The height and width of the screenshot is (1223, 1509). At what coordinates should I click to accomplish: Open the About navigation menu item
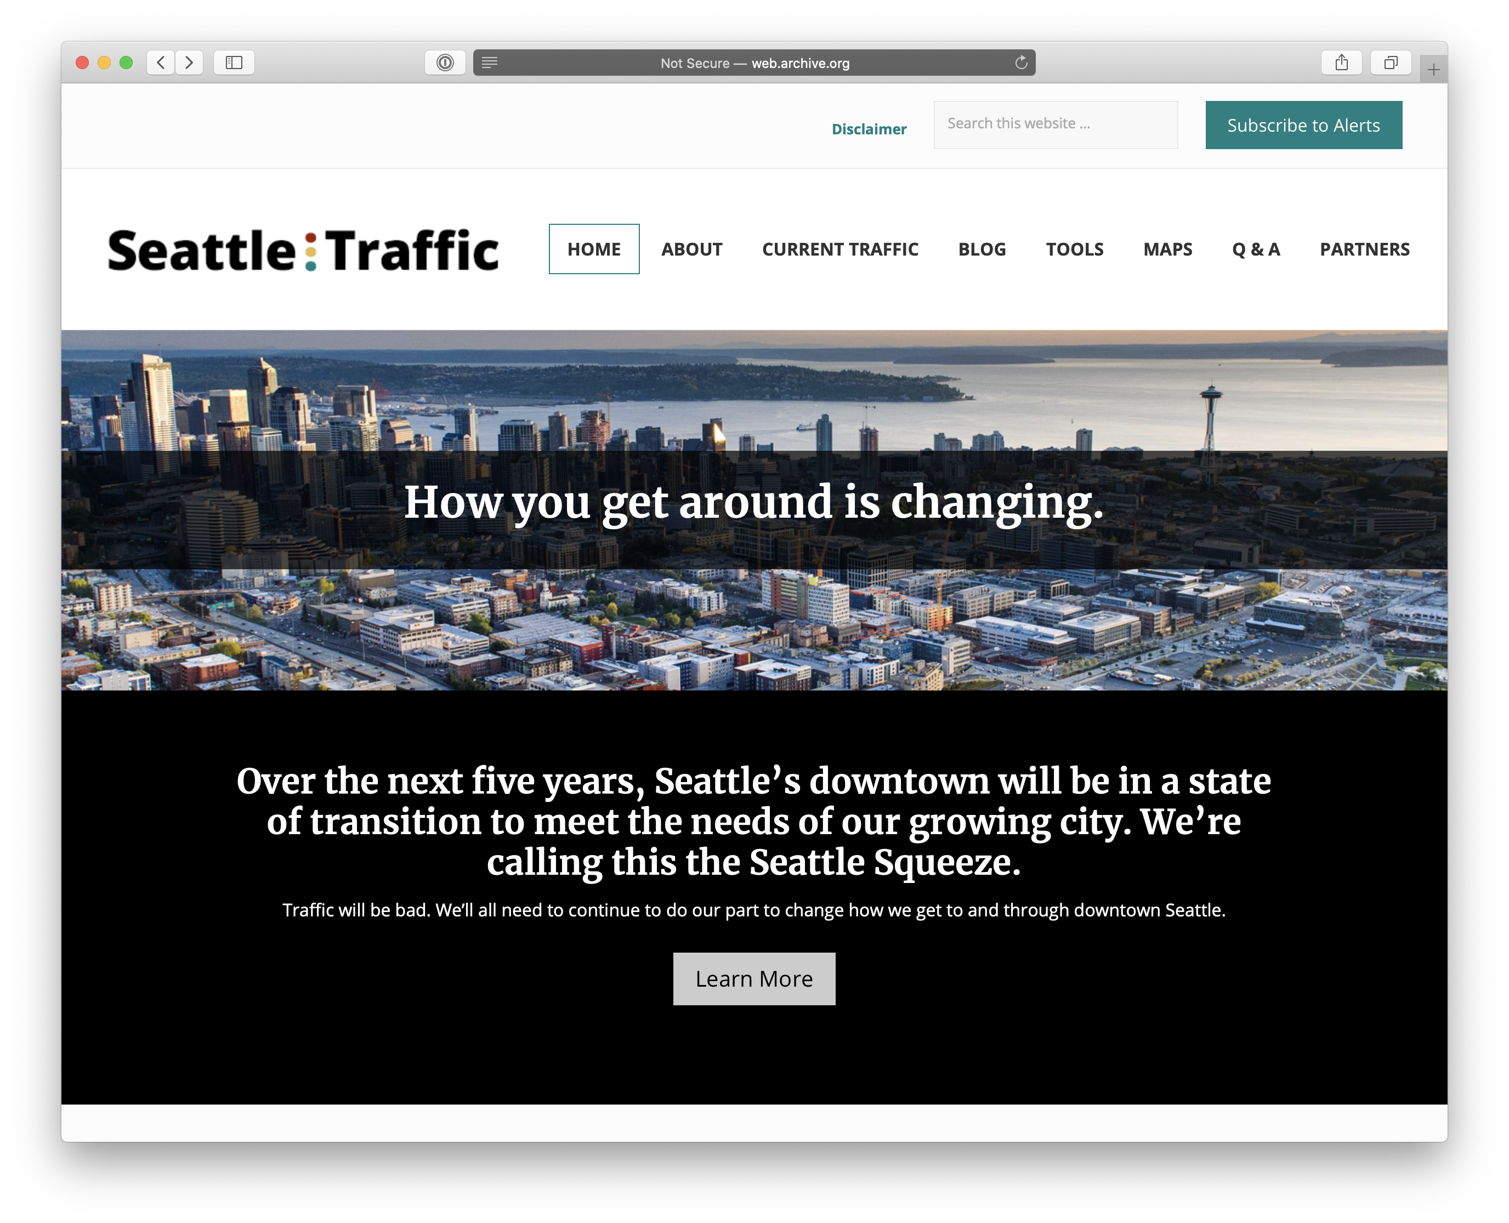tap(690, 248)
